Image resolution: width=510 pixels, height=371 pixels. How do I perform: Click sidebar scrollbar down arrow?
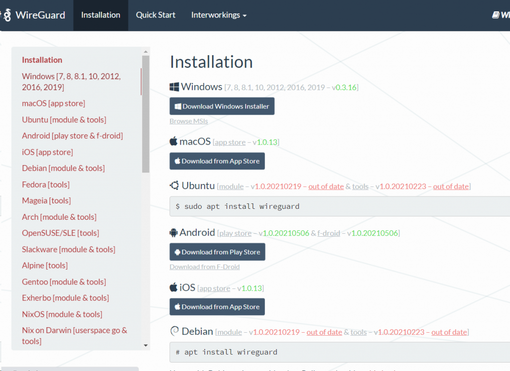coord(146,345)
